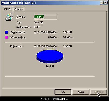
Task: Click the Zastosuj button
Action: click(x=98, y=92)
